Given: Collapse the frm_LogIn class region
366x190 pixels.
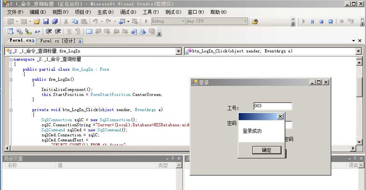Looking at the screenshot, I should 11,70.
